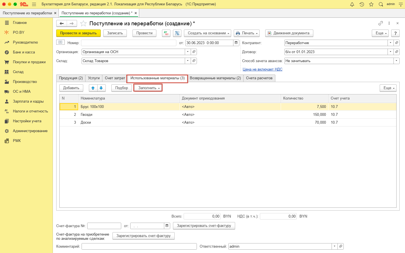Click into the Комментарий input field

139,246
